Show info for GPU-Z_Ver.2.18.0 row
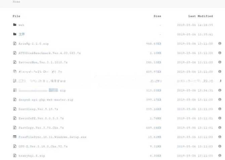The width and height of the screenshot is (225, 160). coord(220,146)
